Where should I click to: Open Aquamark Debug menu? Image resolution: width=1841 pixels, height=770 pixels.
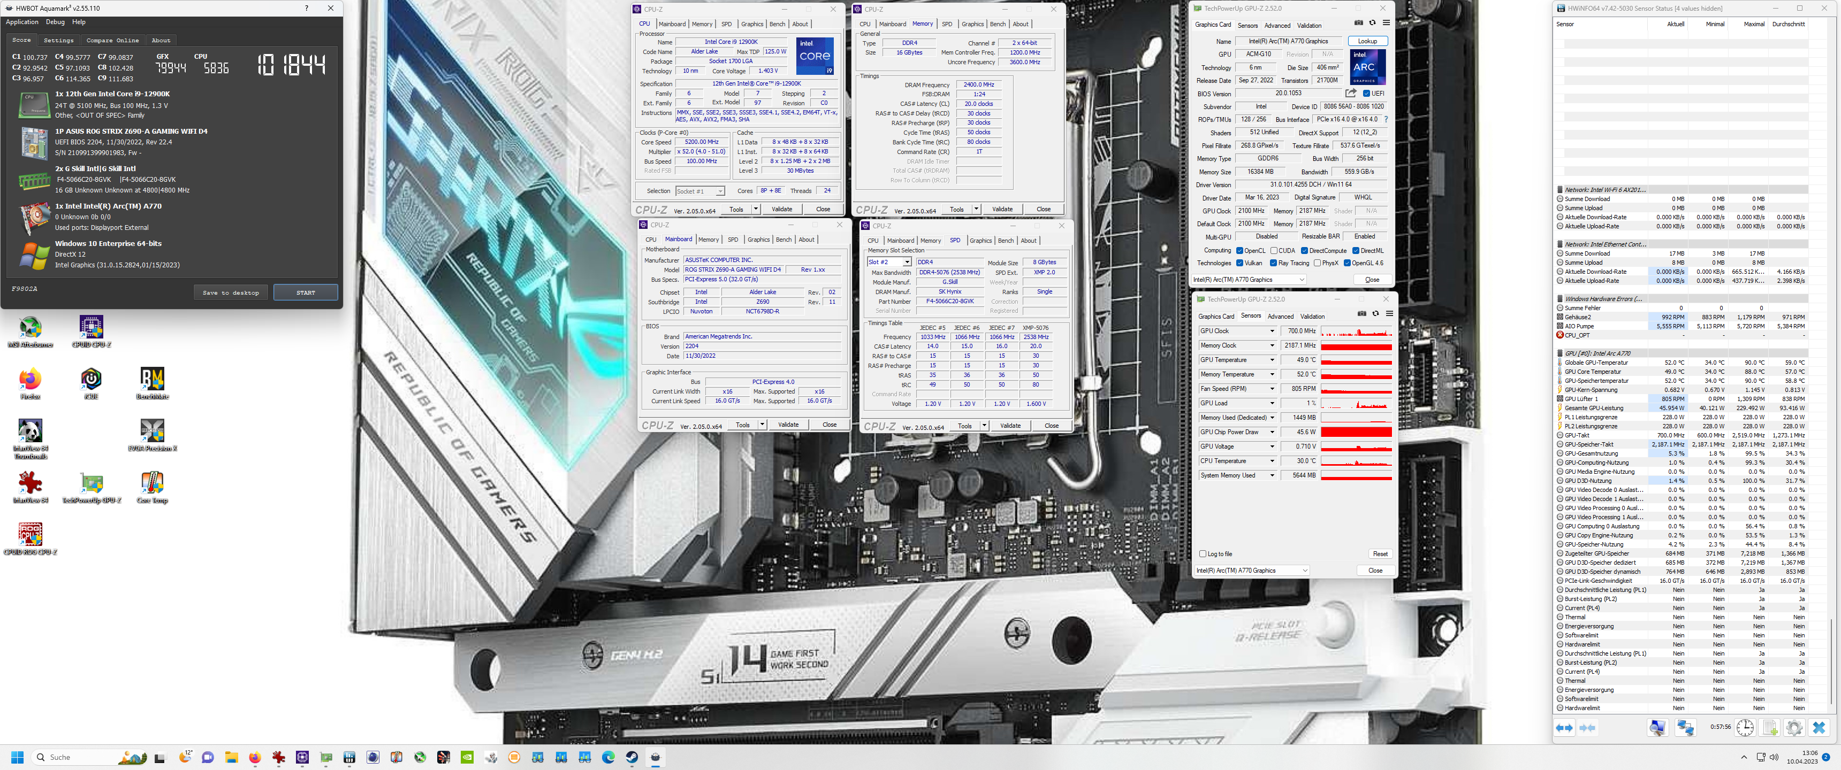[x=55, y=22]
